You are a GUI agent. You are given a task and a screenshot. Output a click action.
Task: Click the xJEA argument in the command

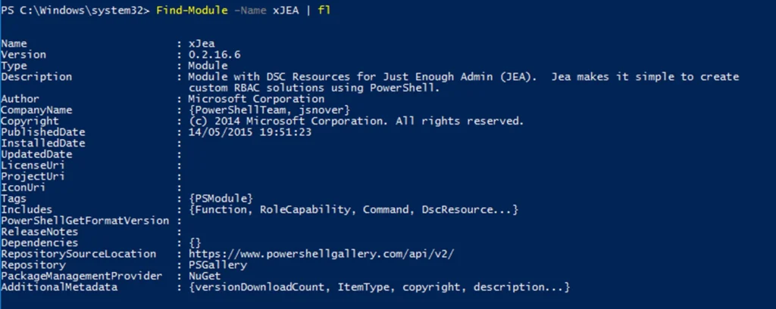click(x=287, y=11)
